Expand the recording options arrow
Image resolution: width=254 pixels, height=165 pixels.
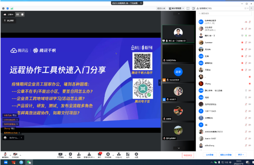point(113,155)
